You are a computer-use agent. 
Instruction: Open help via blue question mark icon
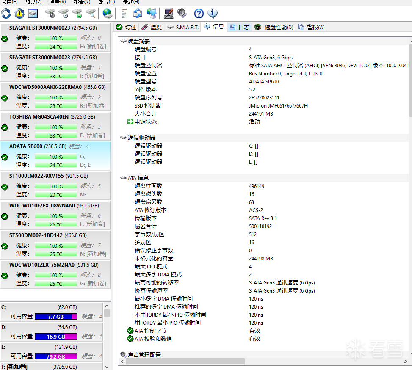[199, 14]
